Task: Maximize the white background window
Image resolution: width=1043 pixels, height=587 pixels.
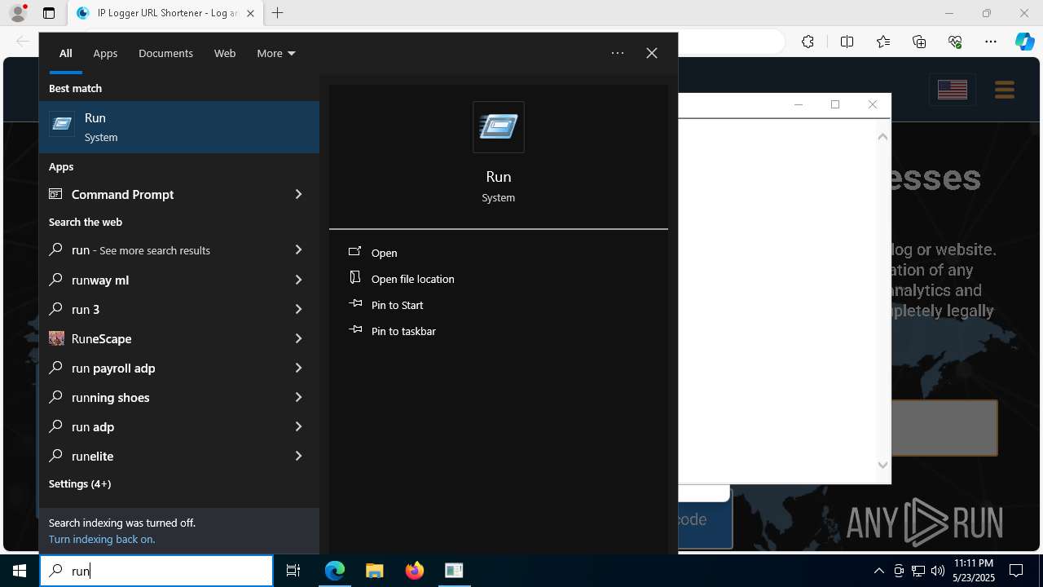Action: (x=835, y=104)
